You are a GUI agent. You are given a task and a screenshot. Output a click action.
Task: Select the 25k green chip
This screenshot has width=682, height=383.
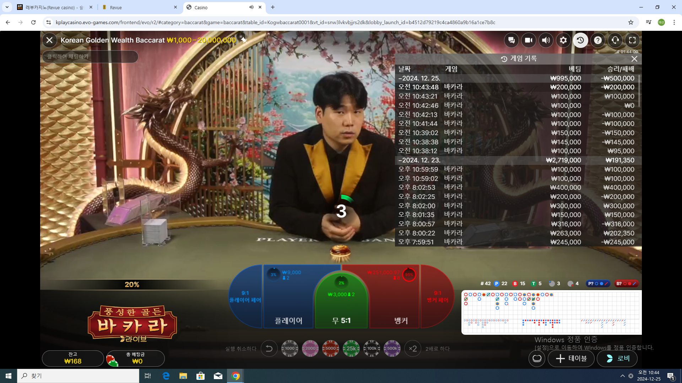pos(351,348)
